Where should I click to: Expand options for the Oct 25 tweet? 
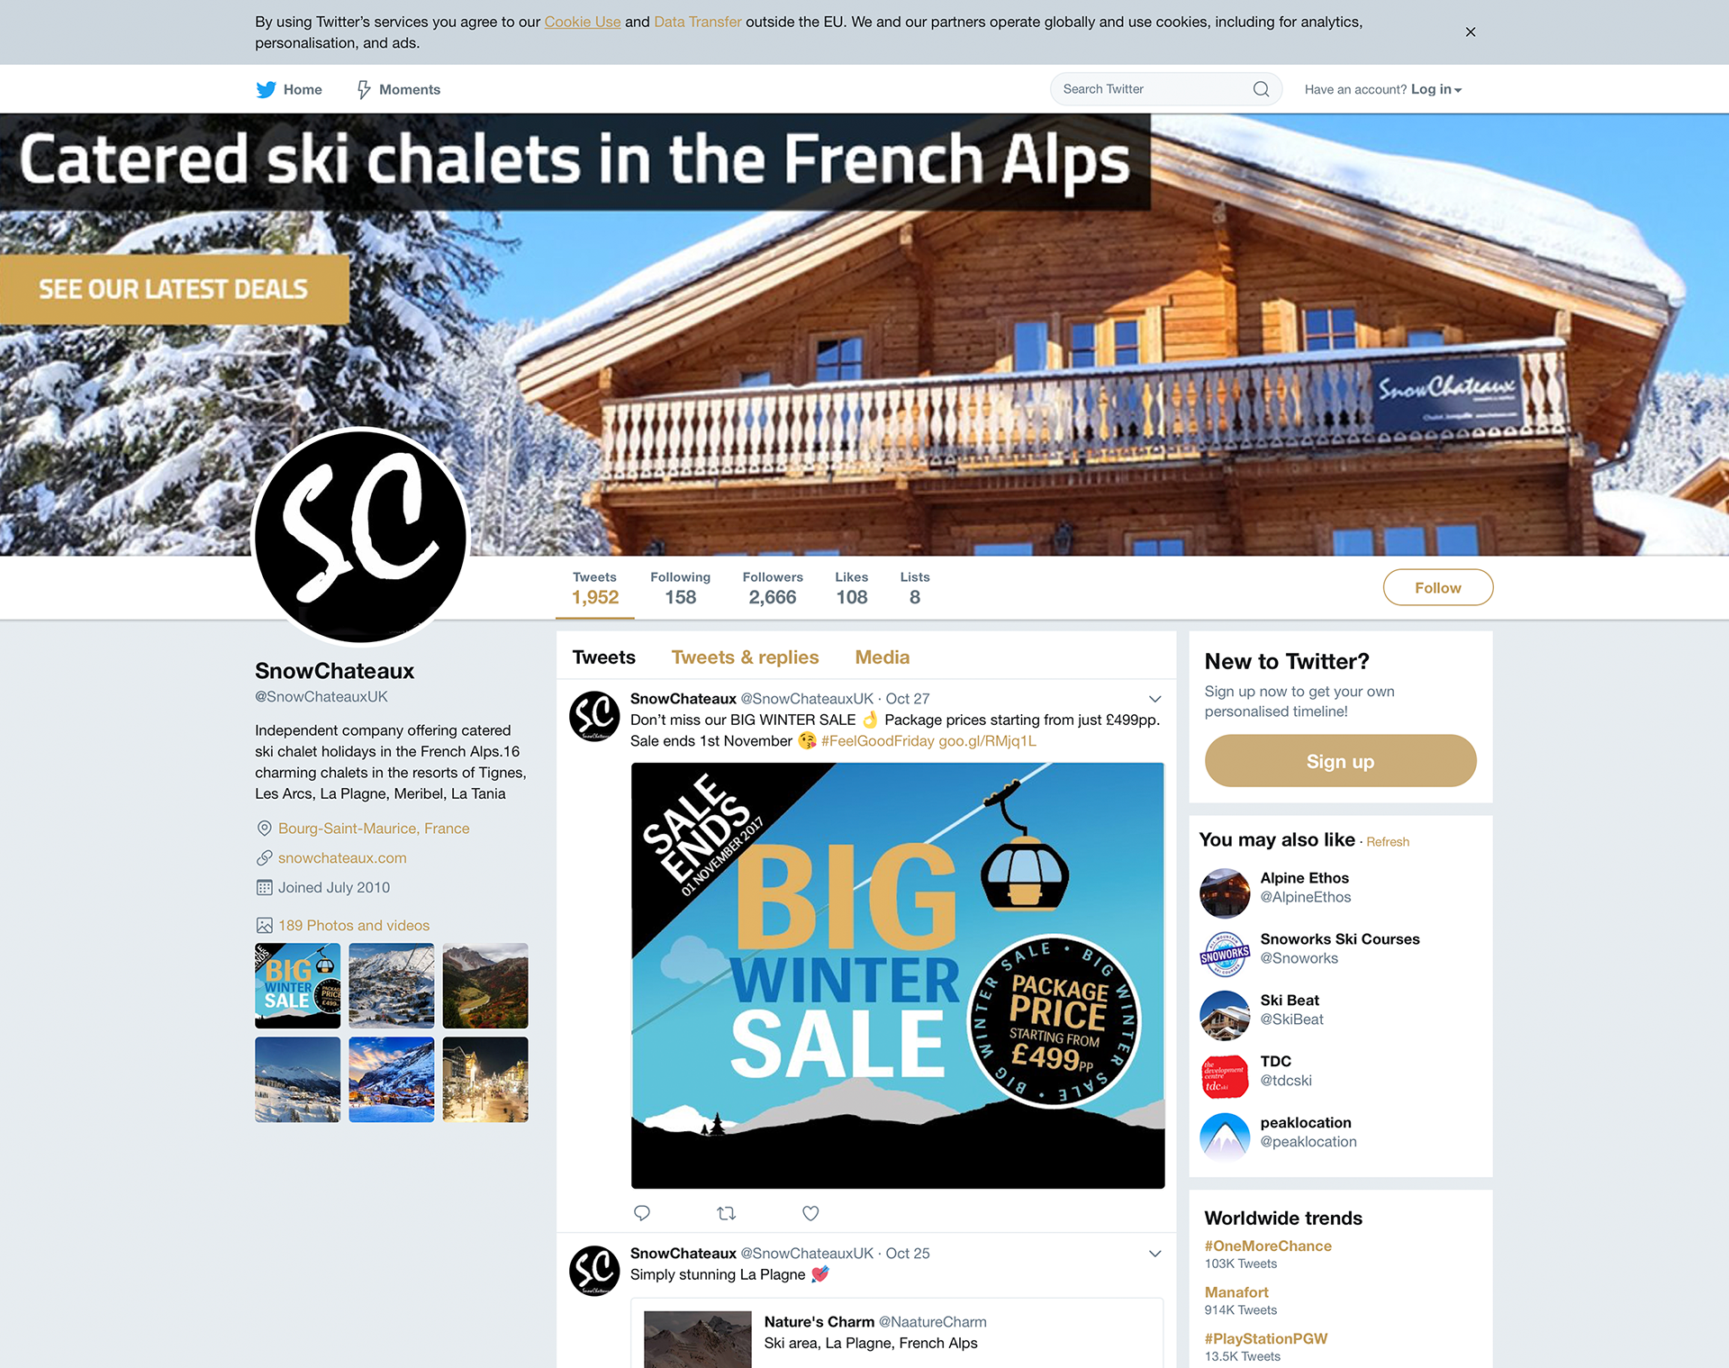pos(1154,1254)
